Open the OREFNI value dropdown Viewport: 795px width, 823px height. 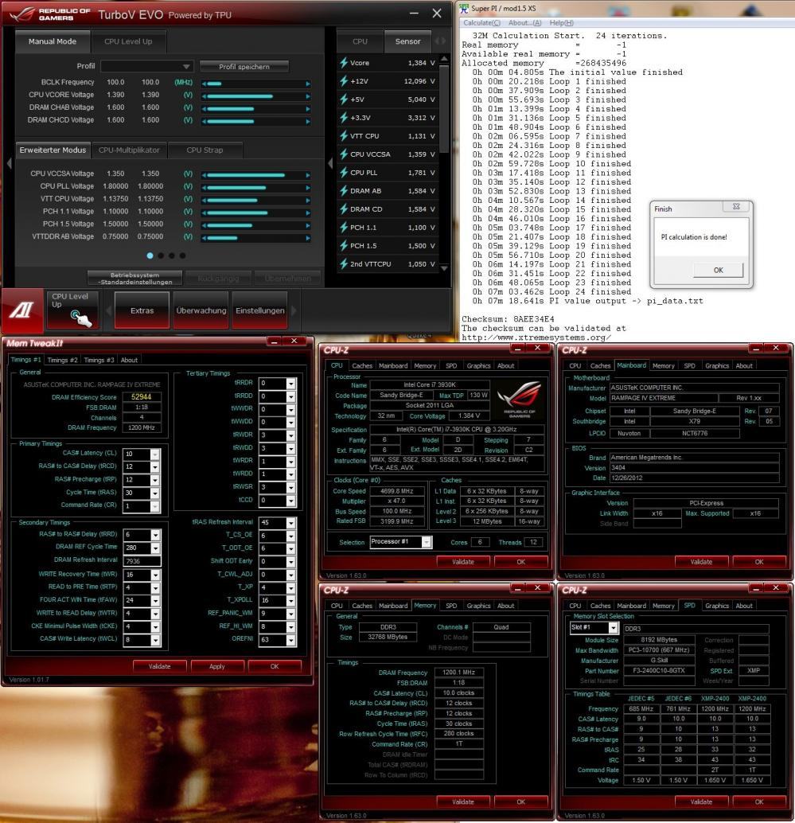pos(290,640)
